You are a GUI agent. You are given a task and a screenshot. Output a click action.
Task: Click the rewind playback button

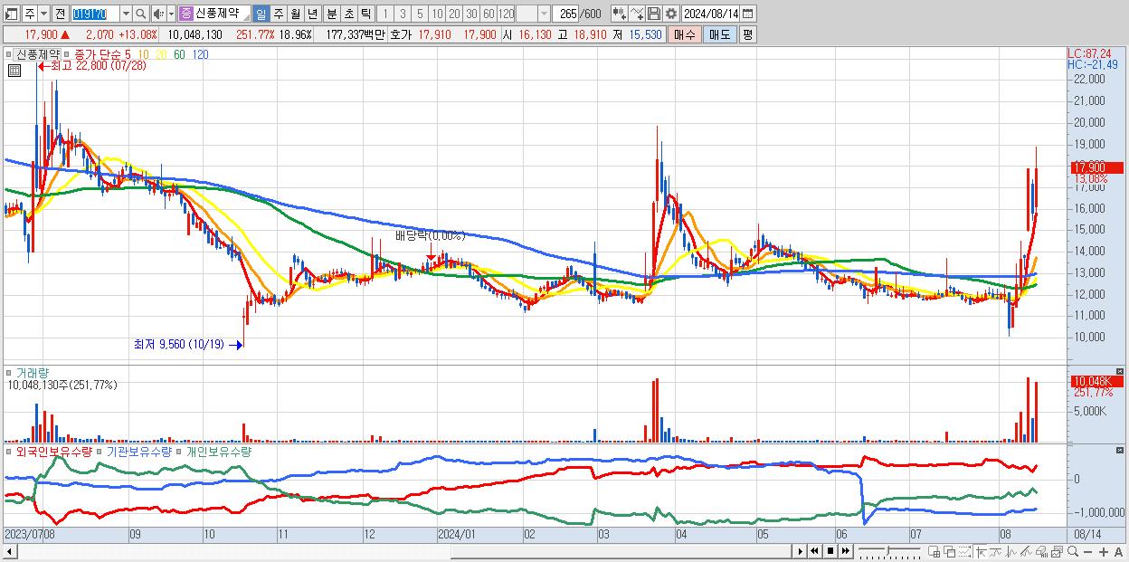814,551
